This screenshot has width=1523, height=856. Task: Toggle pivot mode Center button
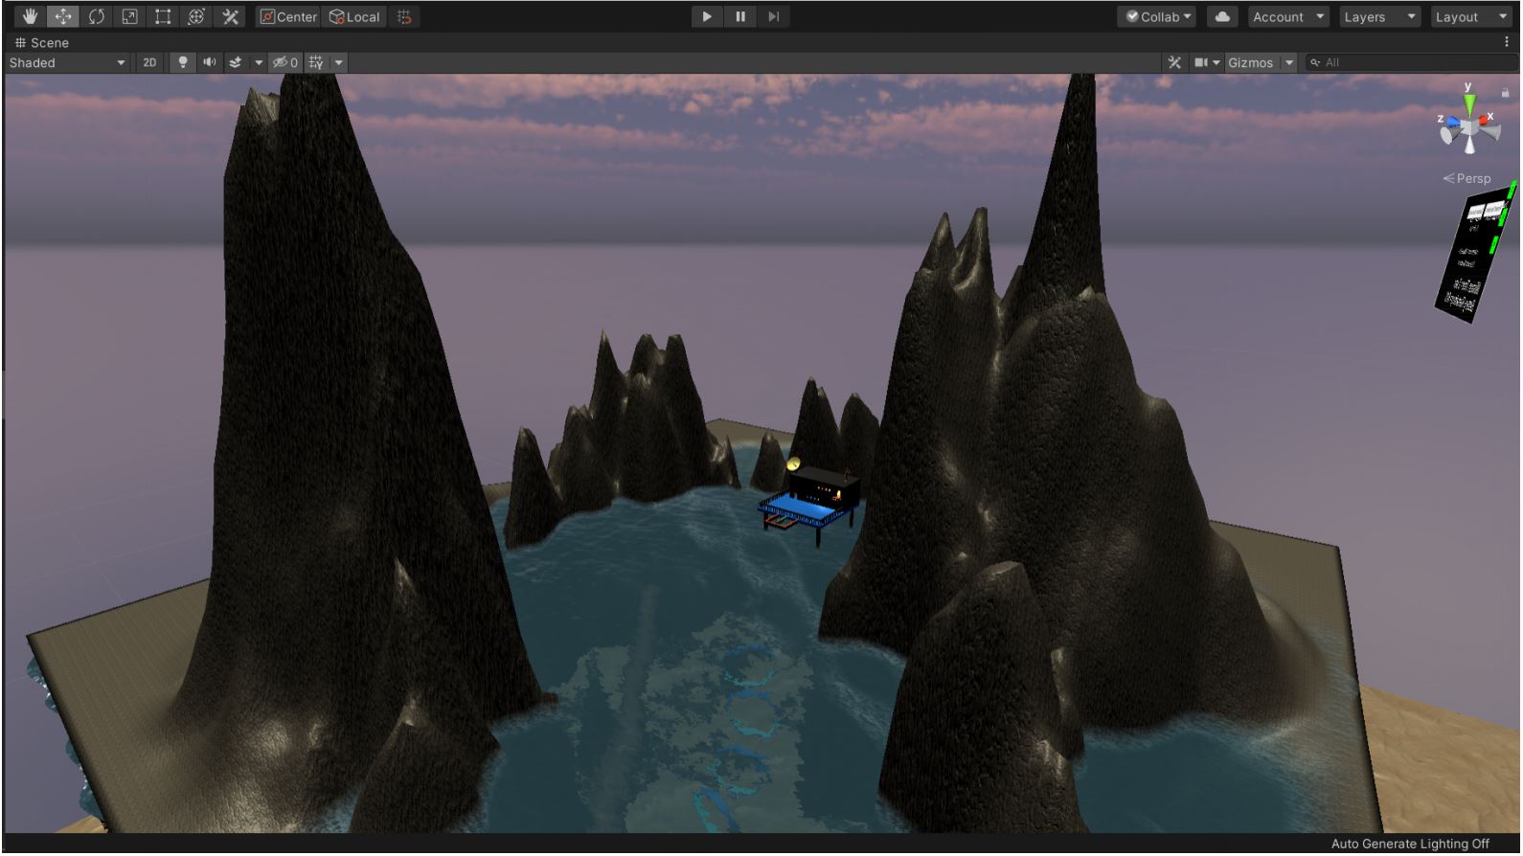pos(288,16)
